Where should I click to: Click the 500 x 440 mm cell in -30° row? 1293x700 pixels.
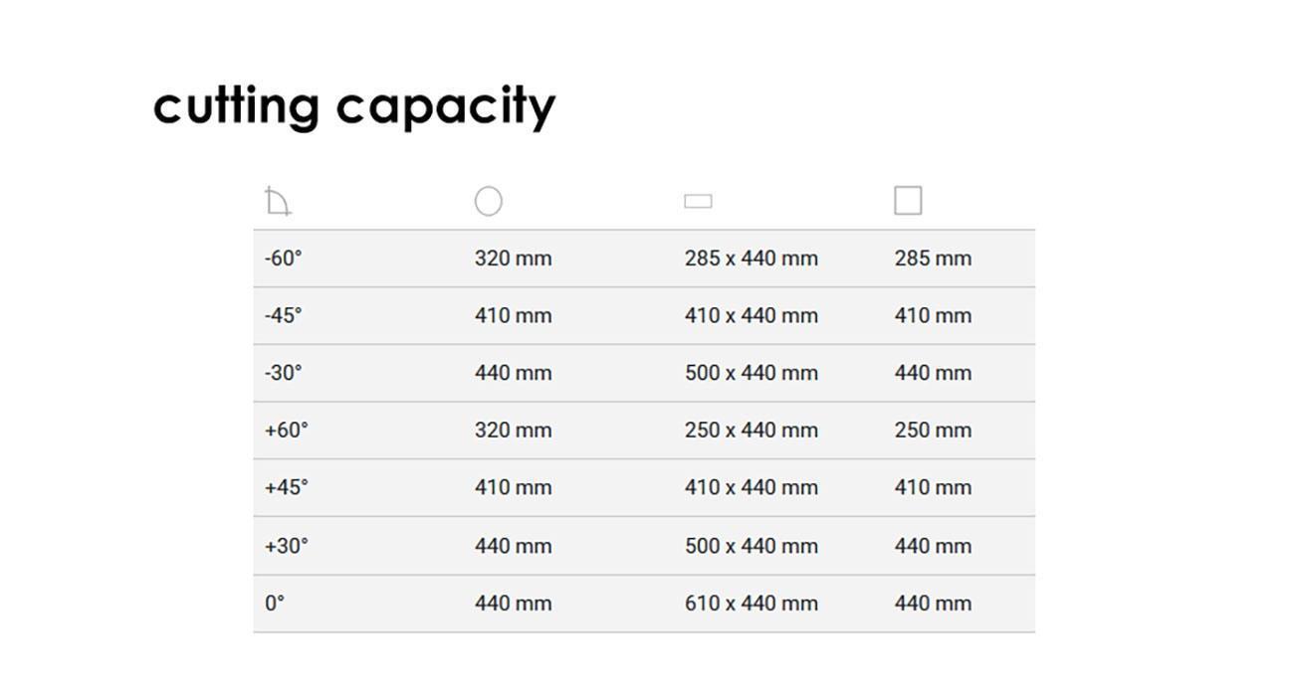751,373
